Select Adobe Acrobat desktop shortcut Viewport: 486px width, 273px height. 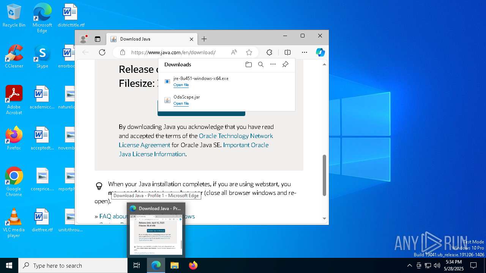pyautogui.click(x=14, y=100)
